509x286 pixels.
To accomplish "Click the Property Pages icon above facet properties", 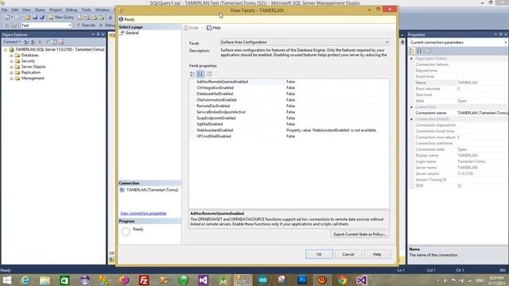I will [x=209, y=74].
